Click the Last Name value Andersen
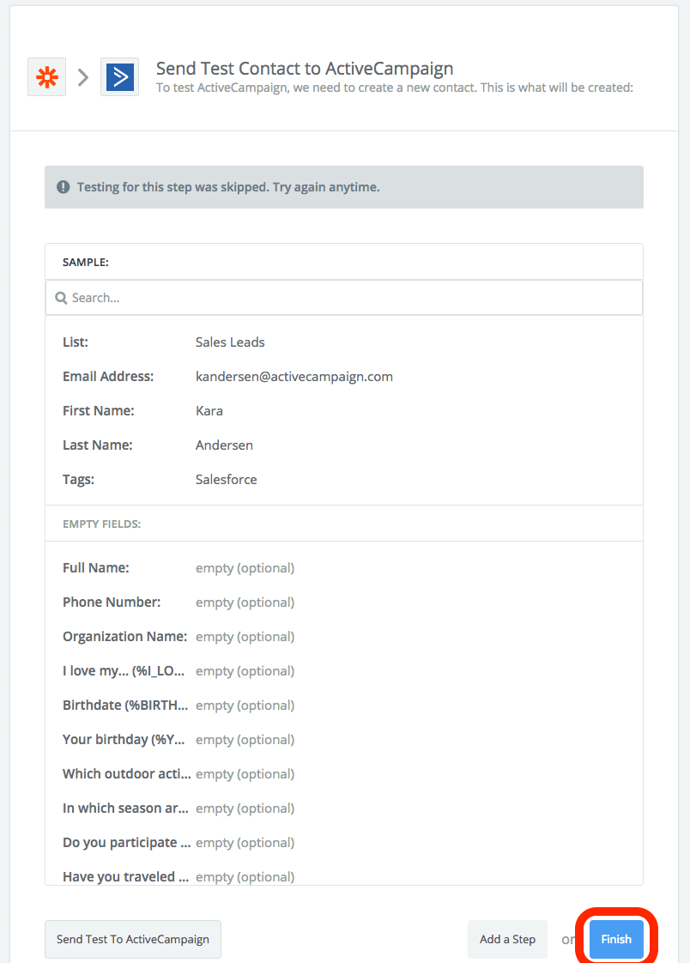 point(224,445)
